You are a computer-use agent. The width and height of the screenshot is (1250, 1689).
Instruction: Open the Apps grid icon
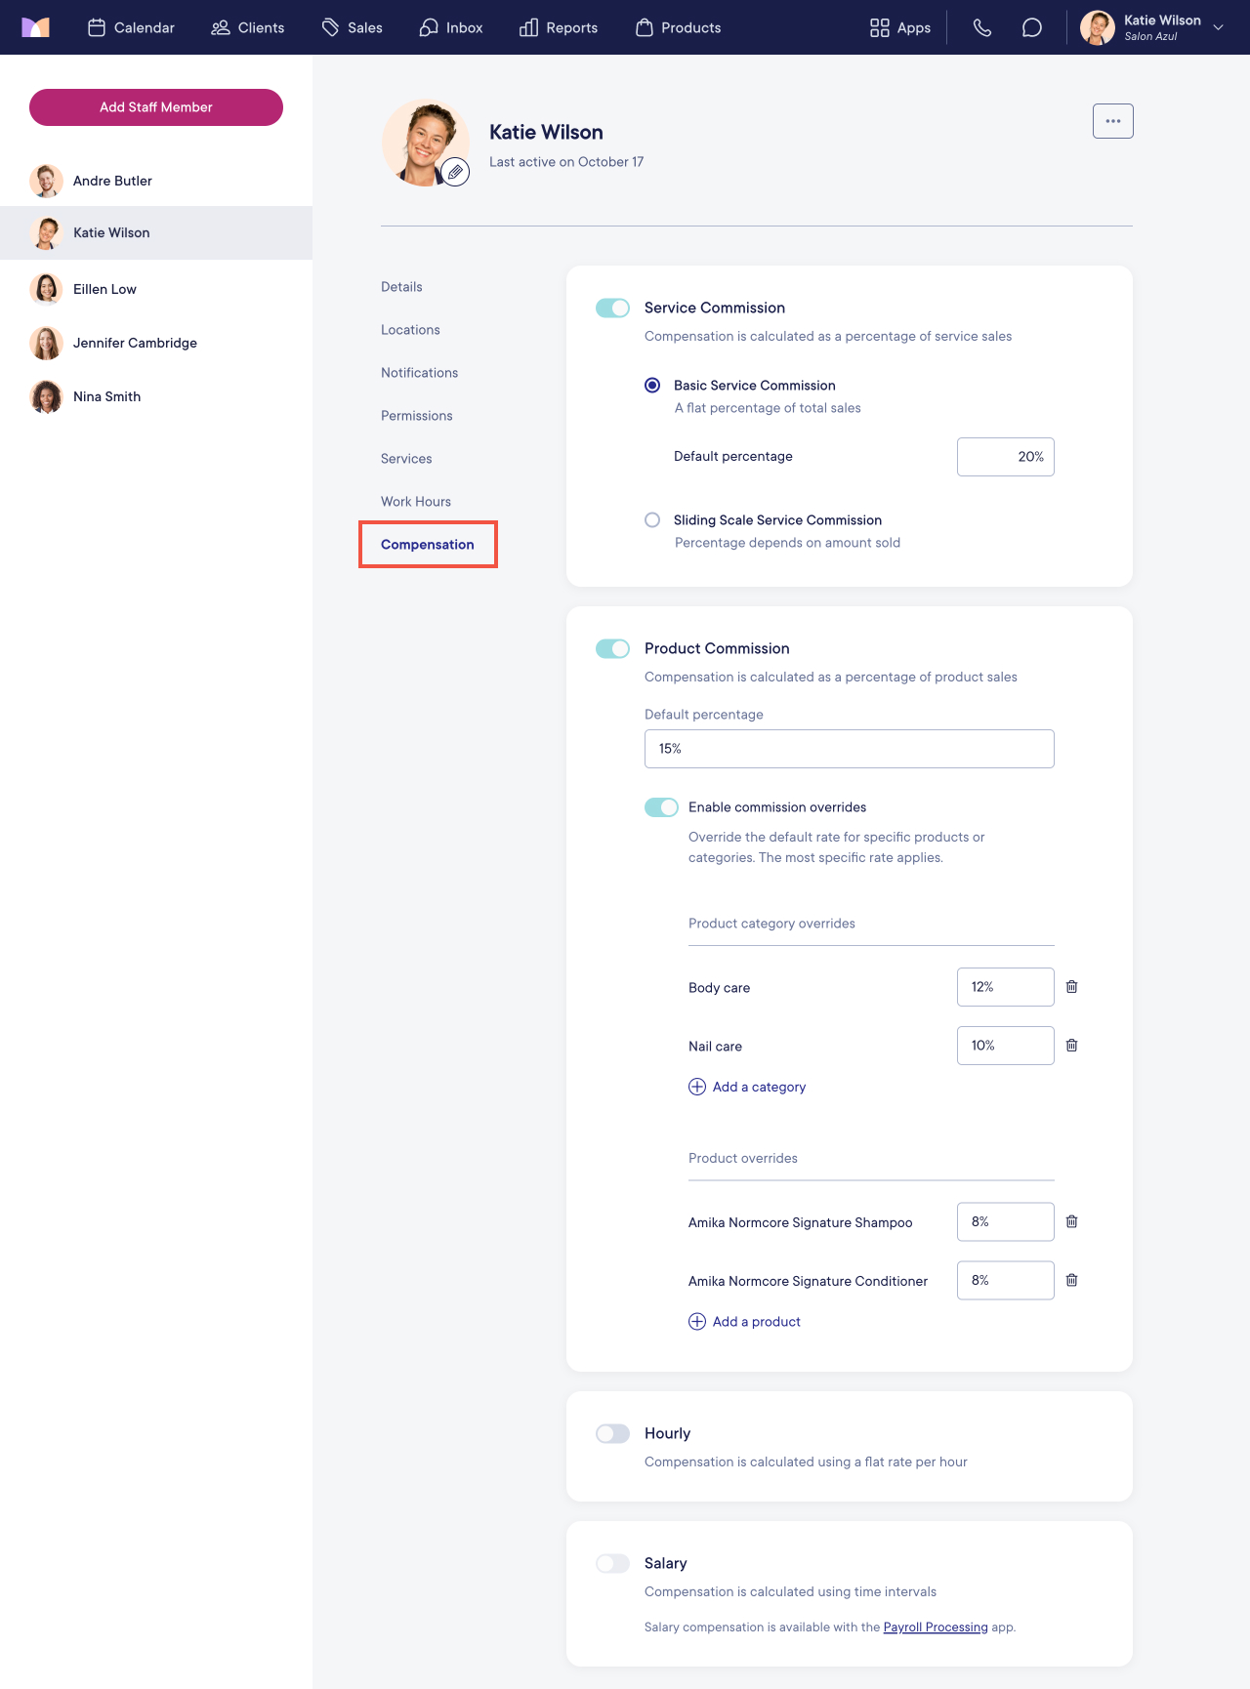880,27
